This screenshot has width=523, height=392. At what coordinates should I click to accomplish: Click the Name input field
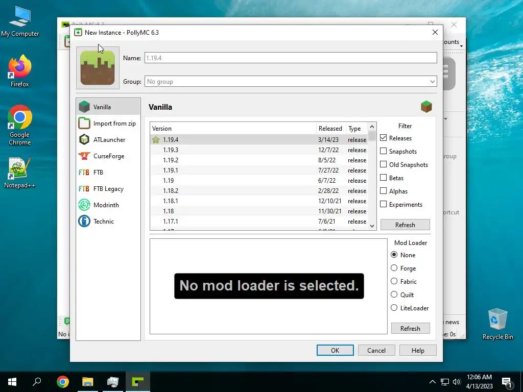(x=291, y=58)
